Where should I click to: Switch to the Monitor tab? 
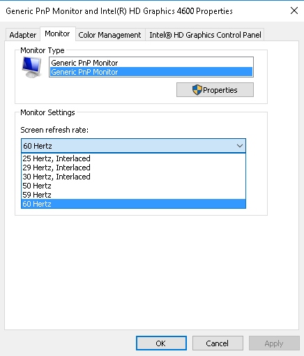tap(57, 34)
